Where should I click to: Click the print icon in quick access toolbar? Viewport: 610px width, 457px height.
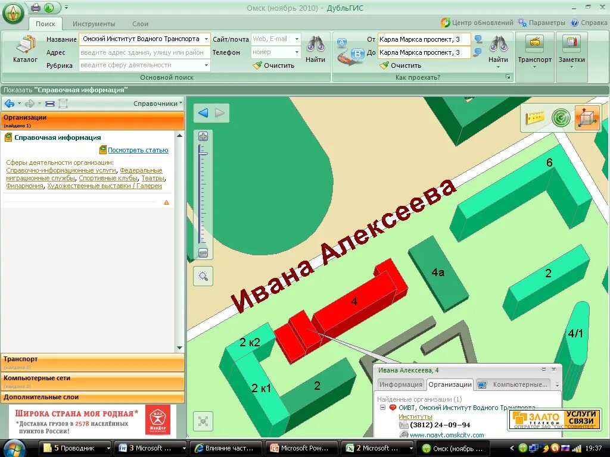point(35,7)
